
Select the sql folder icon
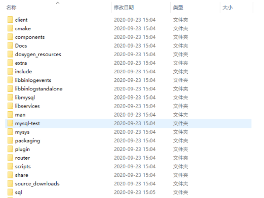[x=10, y=192]
